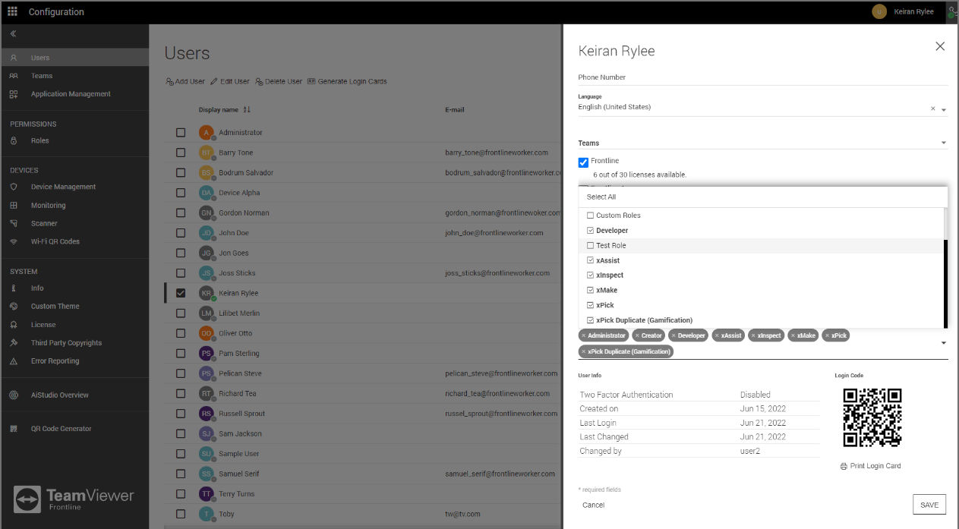
Task: Tick the Barry Tone row checkbox
Action: pos(181,153)
